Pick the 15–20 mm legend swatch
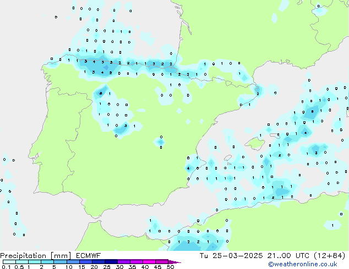Image resolution: width=349 pixels, height=269 pixels. point(85,262)
